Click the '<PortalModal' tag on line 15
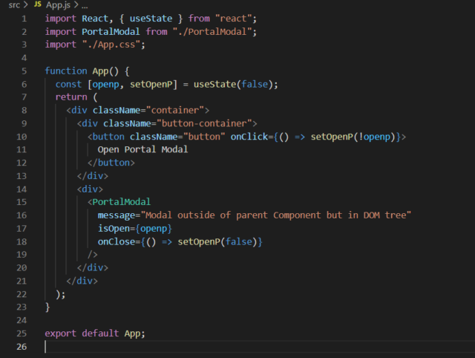The image size is (475, 358). point(119,202)
